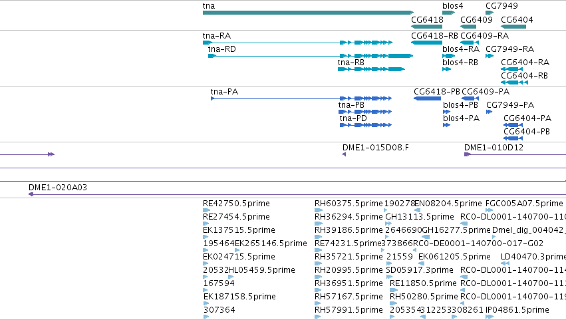The width and height of the screenshot is (566, 320).
Task: Click the RH36294.5prime EST label
Action: [349, 217]
